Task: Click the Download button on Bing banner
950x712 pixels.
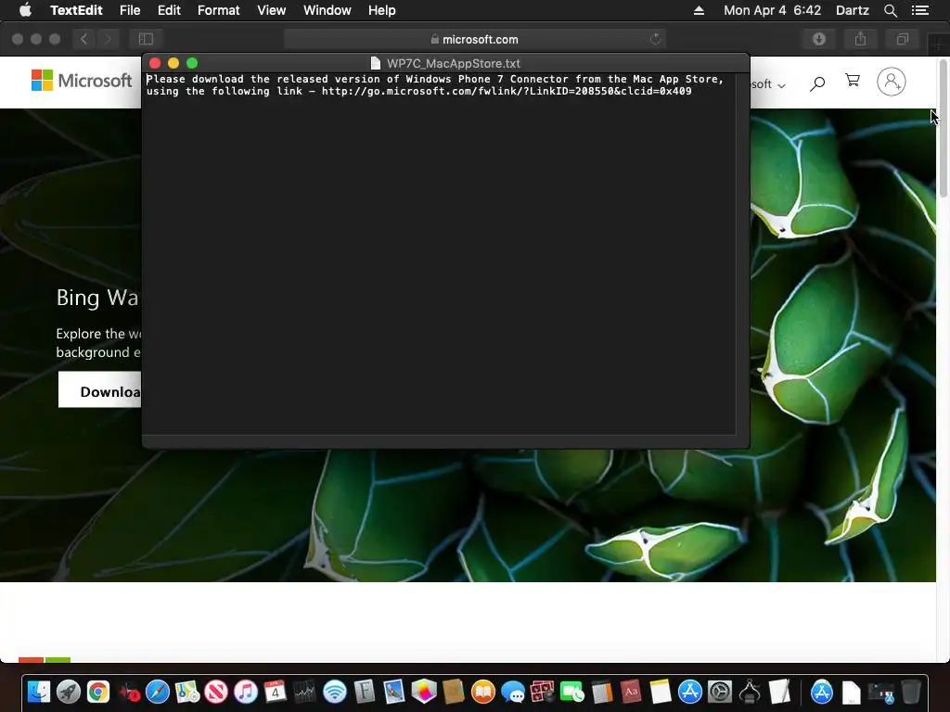Action: pos(100,390)
